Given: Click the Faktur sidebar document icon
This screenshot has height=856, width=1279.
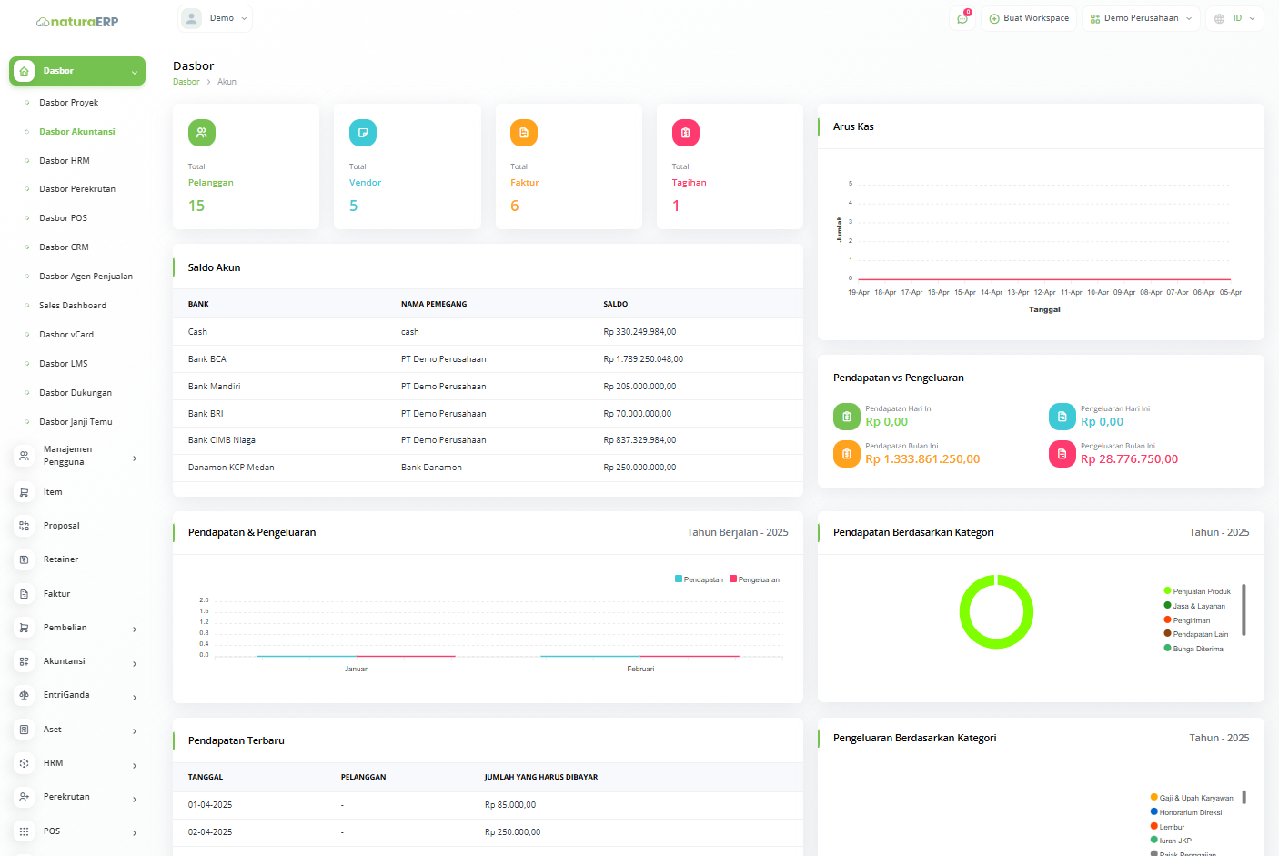Looking at the screenshot, I should click(x=25, y=594).
